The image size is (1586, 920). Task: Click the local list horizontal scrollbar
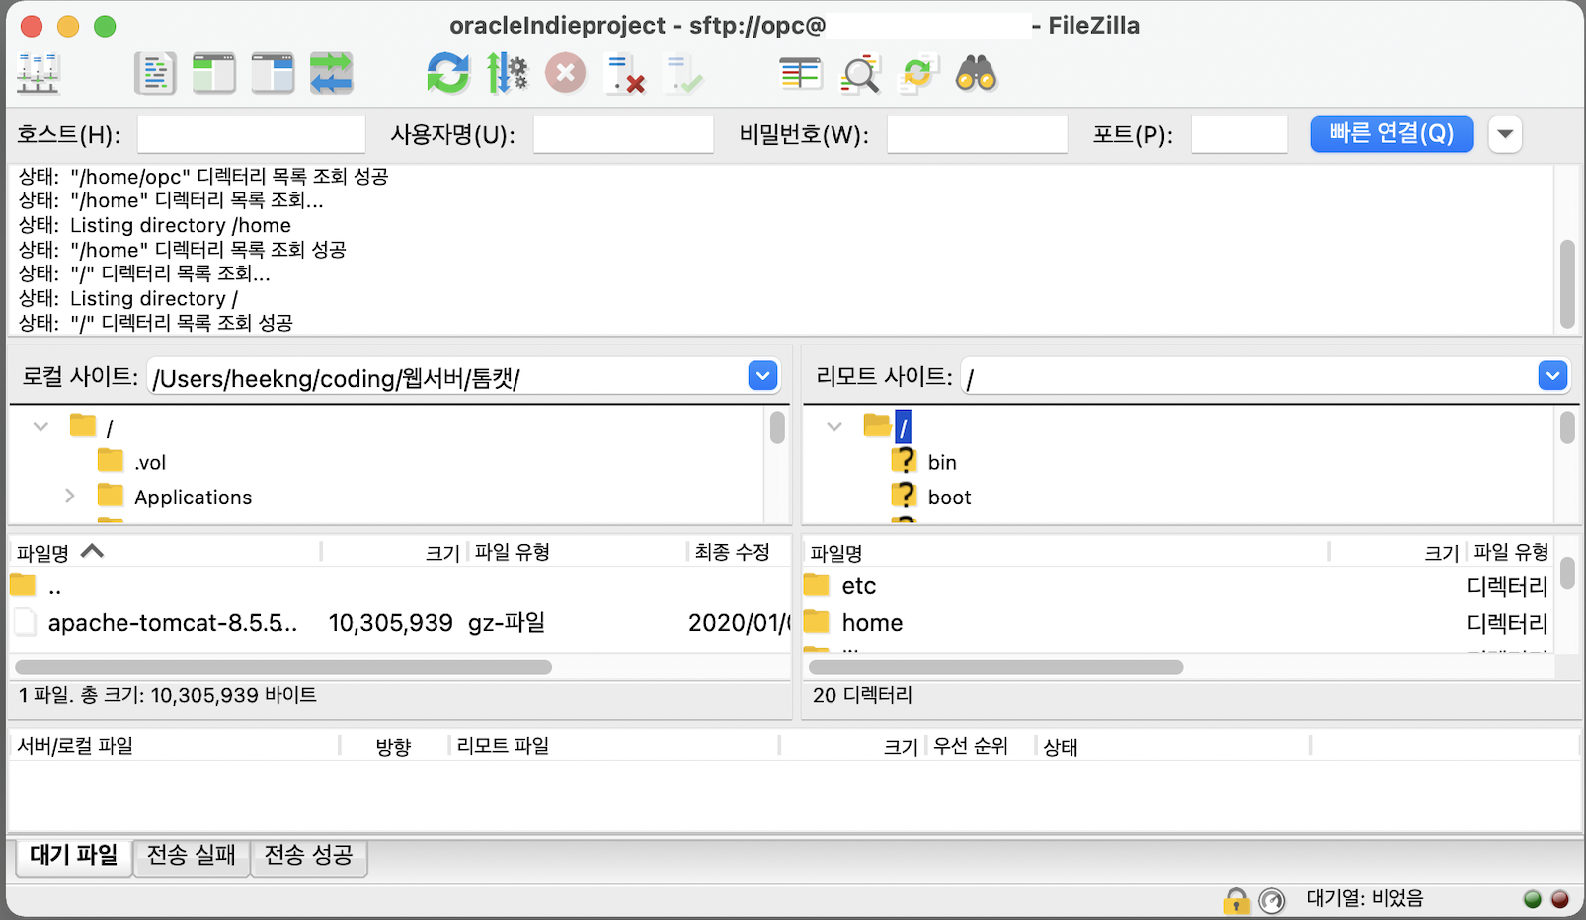[283, 667]
